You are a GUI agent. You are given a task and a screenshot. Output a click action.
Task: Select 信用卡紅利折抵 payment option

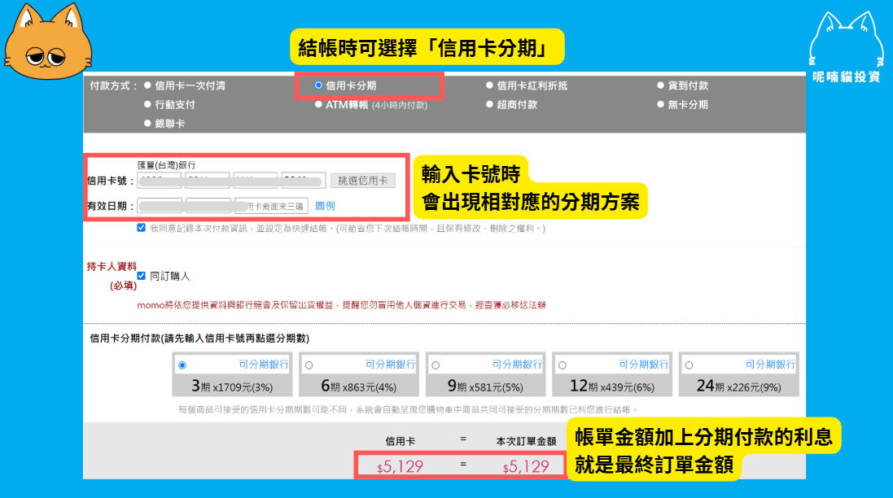[x=489, y=85]
